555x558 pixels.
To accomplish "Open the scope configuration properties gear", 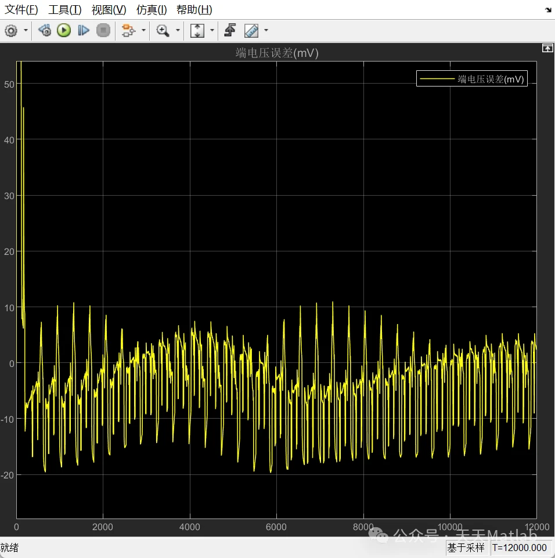I will 10,31.
